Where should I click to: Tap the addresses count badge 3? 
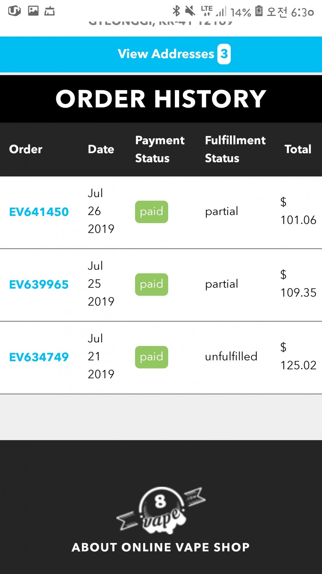click(224, 54)
